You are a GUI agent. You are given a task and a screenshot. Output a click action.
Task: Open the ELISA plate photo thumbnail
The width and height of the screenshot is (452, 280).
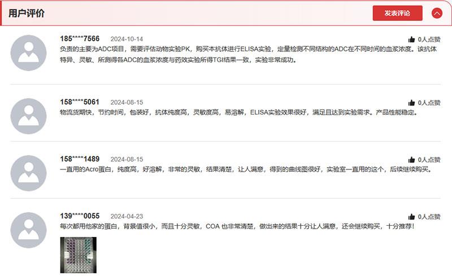pyautogui.click(x=79, y=255)
